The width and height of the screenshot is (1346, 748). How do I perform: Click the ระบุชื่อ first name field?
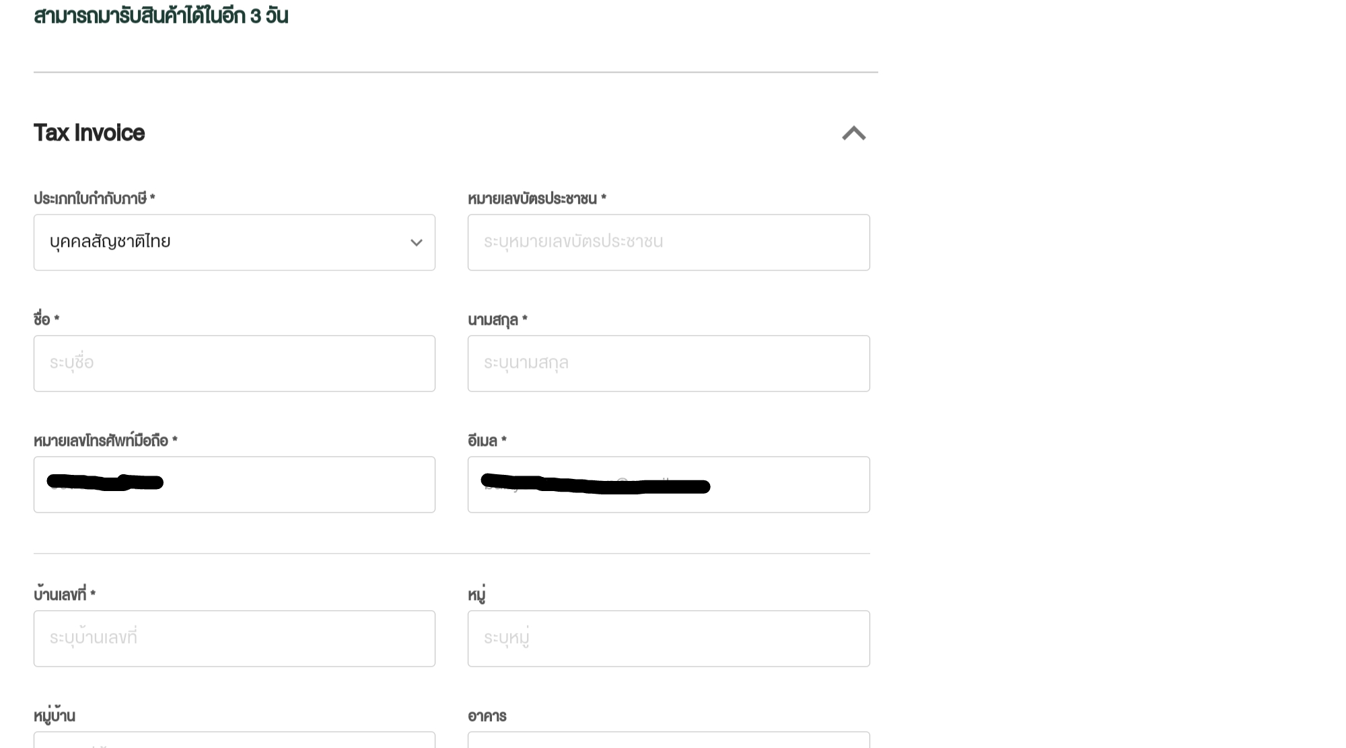tap(234, 363)
